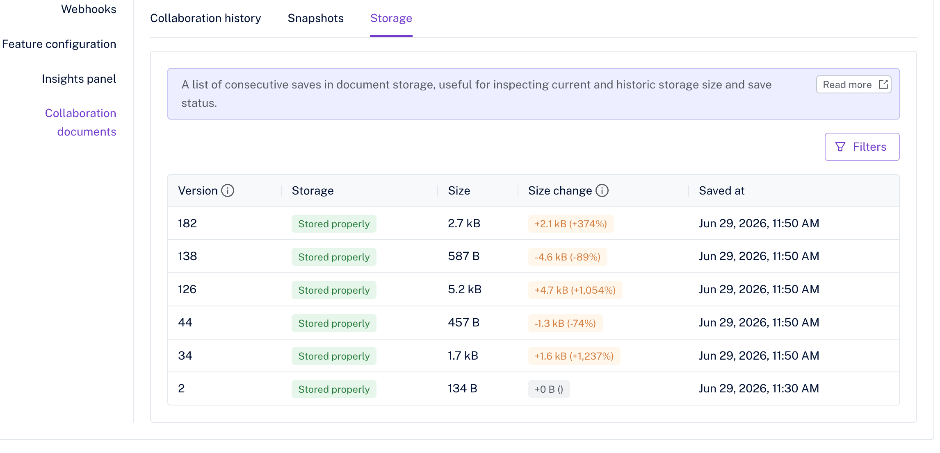Open Feature configuration in the sidebar

pos(59,44)
